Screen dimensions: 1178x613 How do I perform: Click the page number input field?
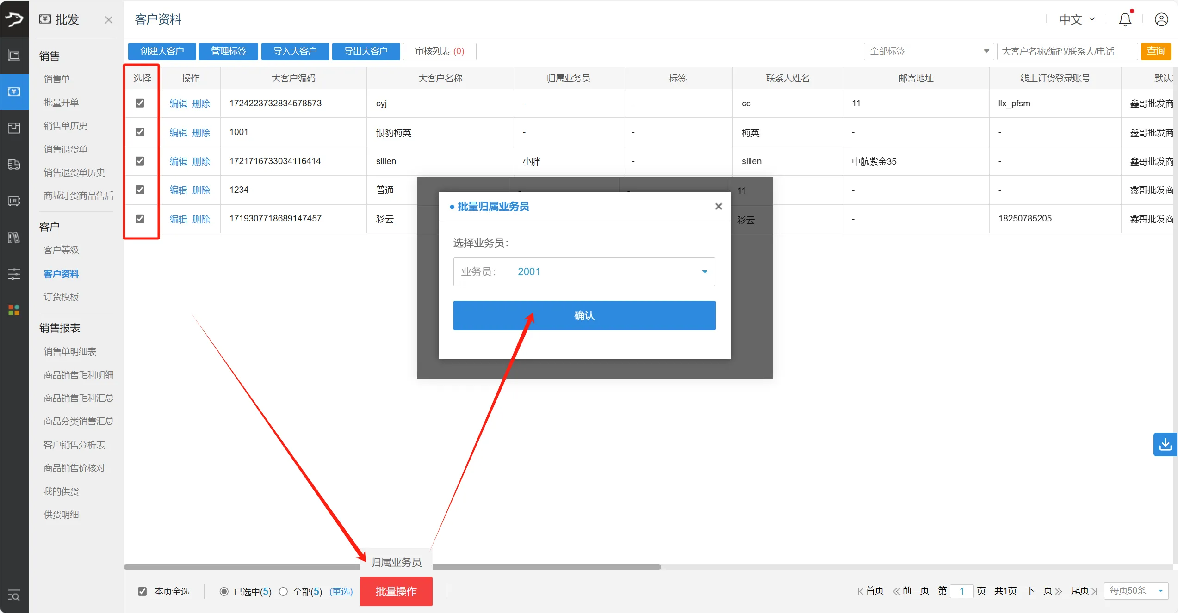[962, 591]
